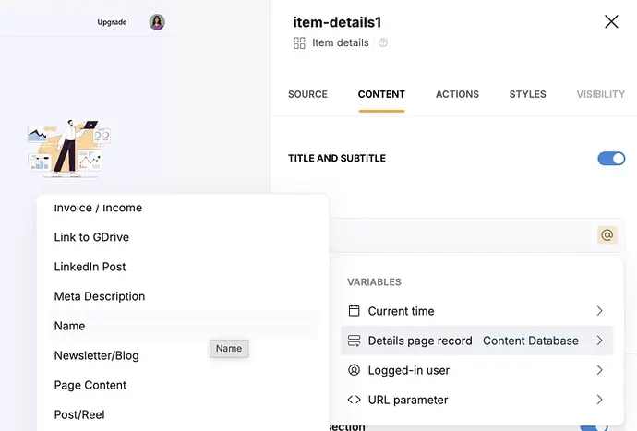Toggle the Title and Subtitle switch

[611, 158]
